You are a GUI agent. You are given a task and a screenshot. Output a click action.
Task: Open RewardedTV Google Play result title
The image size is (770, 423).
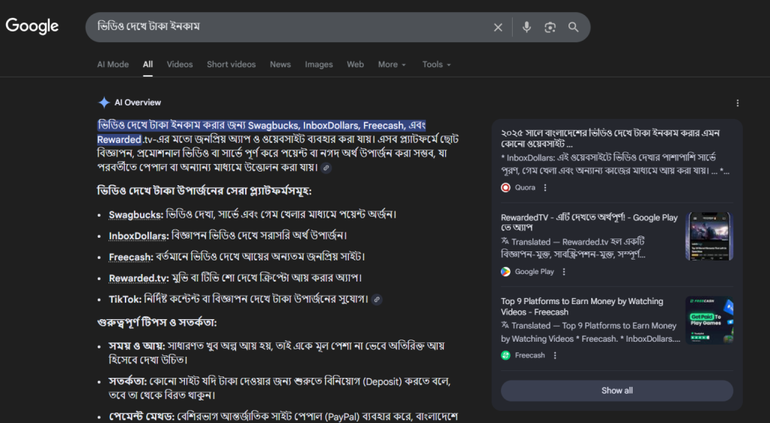click(590, 223)
